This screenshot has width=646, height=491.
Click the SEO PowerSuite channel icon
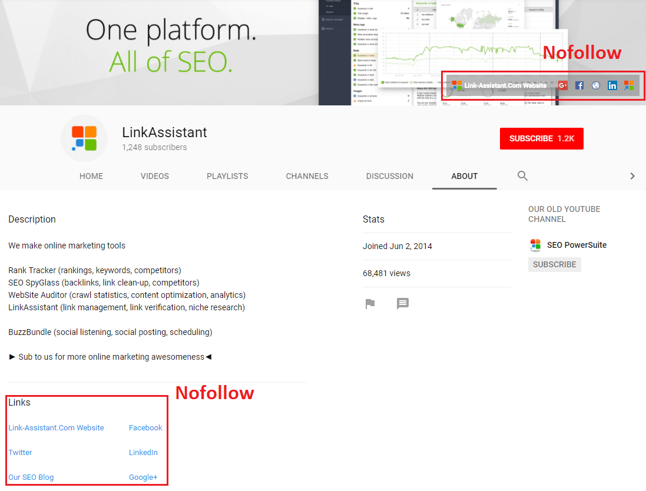[535, 245]
